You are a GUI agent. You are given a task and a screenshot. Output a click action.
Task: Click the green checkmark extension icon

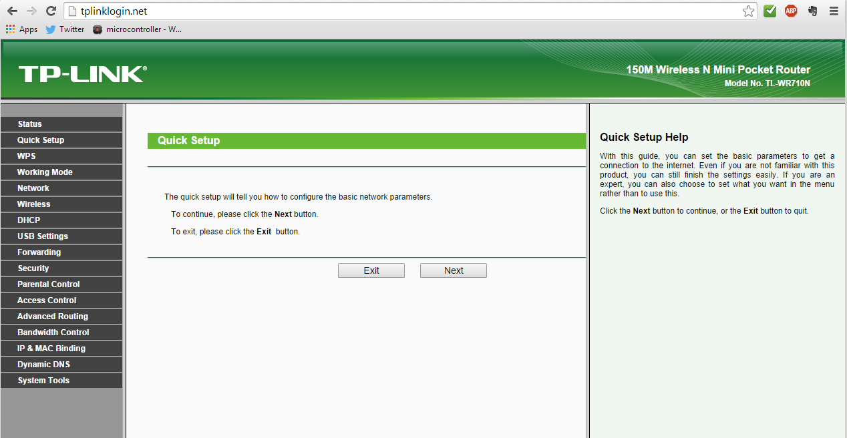click(770, 11)
